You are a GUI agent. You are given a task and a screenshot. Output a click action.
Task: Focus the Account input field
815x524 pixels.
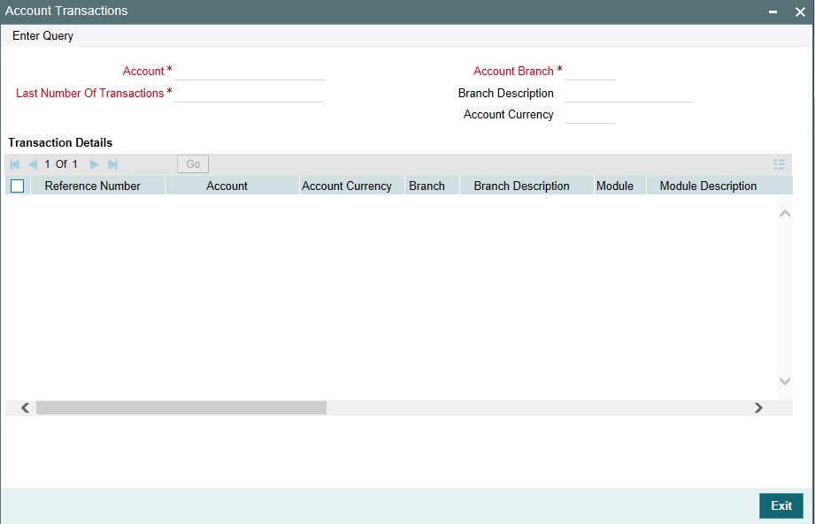click(x=250, y=71)
